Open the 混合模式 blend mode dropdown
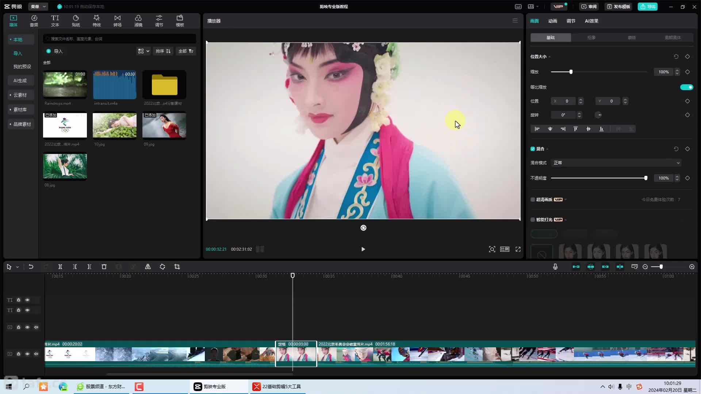This screenshot has width=701, height=394. (617, 163)
